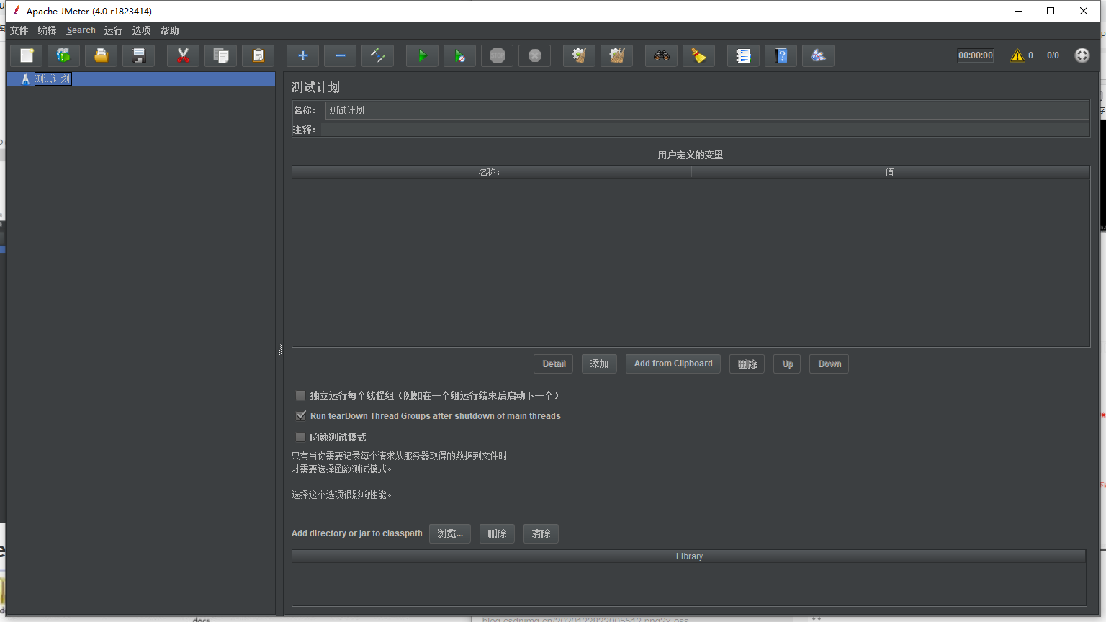Clear all results with the double broom icon

[616, 55]
